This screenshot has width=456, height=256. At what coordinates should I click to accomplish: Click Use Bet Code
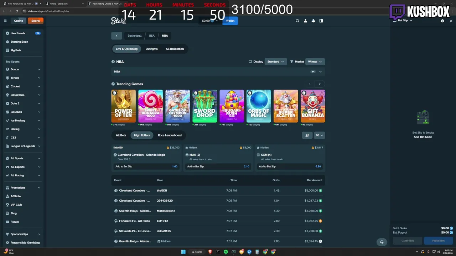pyautogui.click(x=423, y=137)
